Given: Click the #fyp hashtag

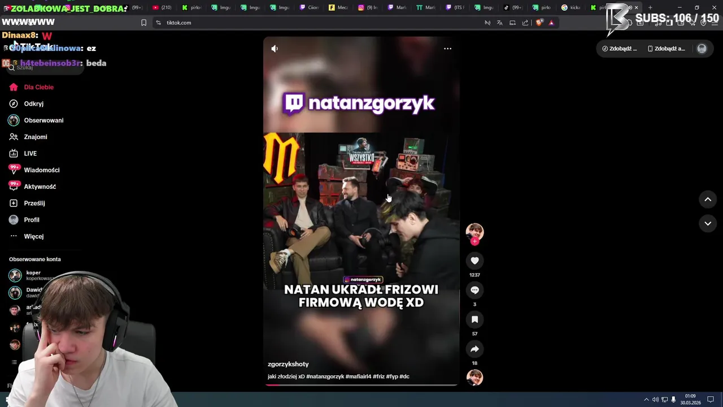Looking at the screenshot, I should point(392,376).
